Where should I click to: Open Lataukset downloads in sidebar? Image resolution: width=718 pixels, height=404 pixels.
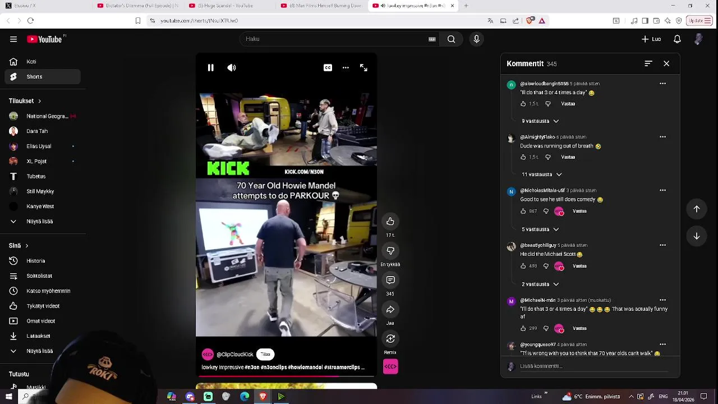(x=43, y=336)
